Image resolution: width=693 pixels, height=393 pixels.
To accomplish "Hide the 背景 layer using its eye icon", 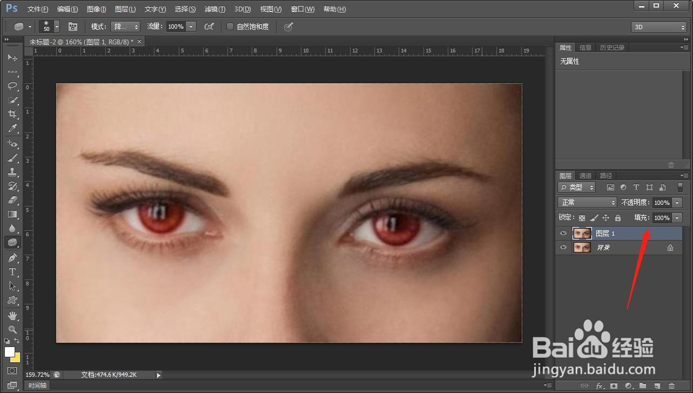I will point(563,248).
